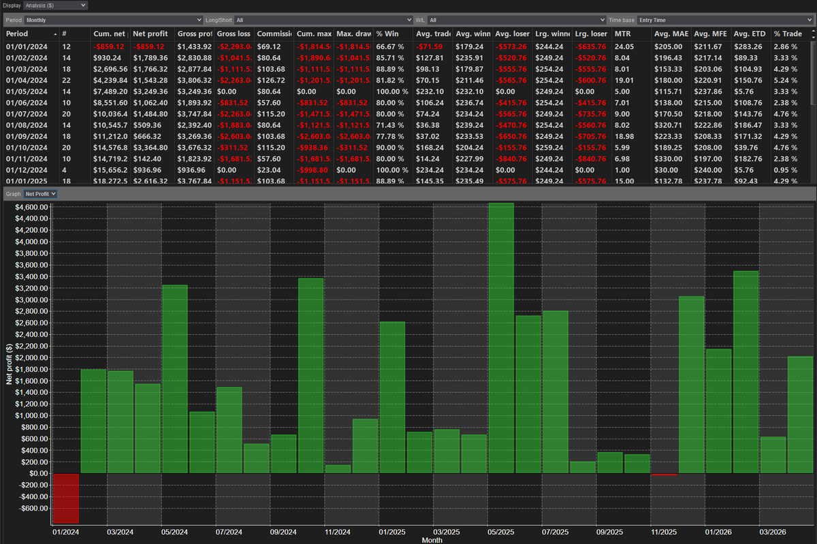This screenshot has width=817, height=544.
Task: Sort by the Cum. max column header
Action: [x=315, y=33]
